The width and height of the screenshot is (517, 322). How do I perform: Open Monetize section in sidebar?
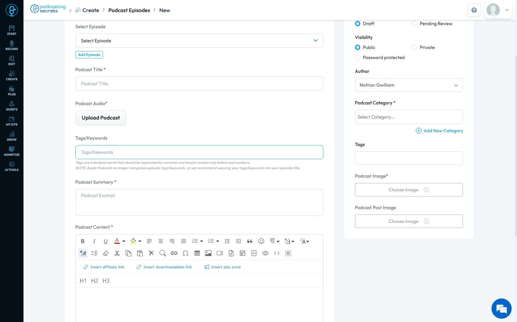point(12,151)
